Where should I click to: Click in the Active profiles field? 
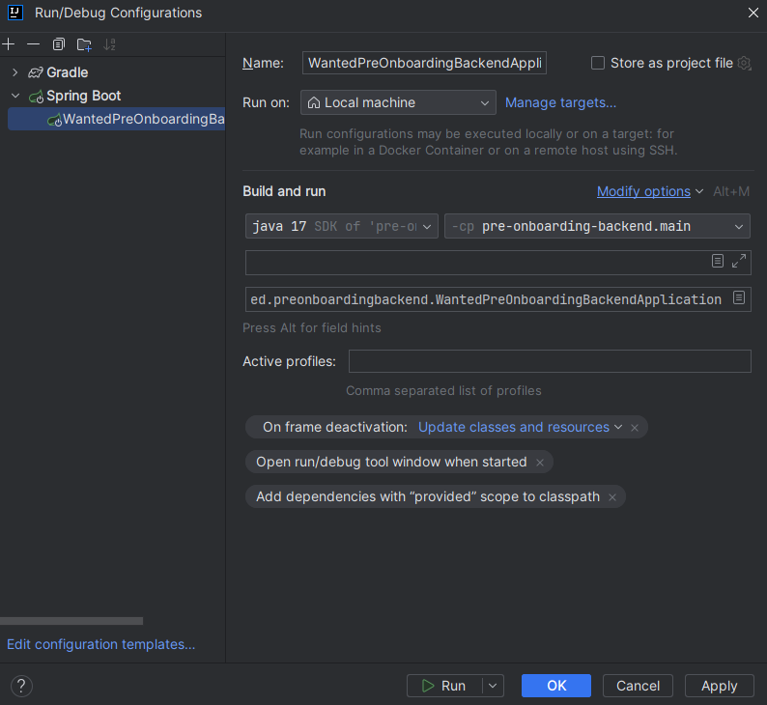coord(550,361)
